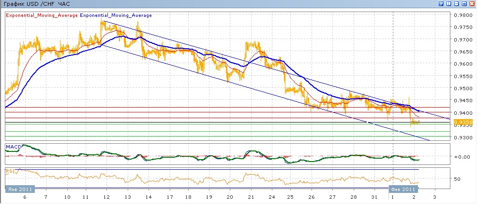The image size is (477, 204).
Task: Close the USD/CHF chart window
Action: 472,4
